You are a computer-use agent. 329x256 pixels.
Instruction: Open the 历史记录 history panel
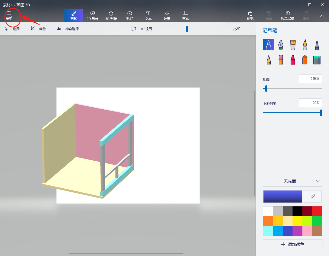[288, 16]
